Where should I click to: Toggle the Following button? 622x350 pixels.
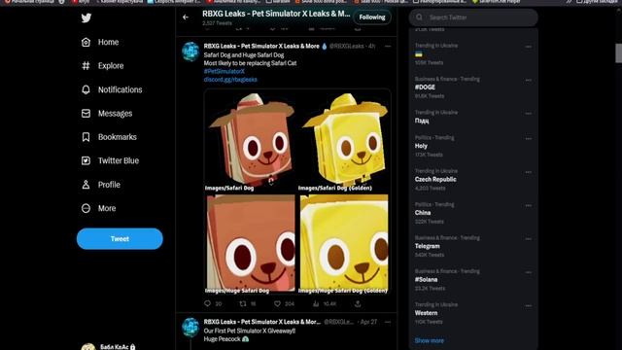[x=372, y=17]
